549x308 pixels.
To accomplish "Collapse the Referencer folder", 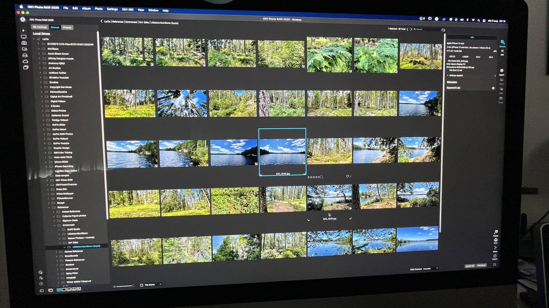I will point(49,207).
